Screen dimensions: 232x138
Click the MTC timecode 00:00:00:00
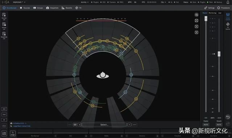pyautogui.click(x=152, y=2)
